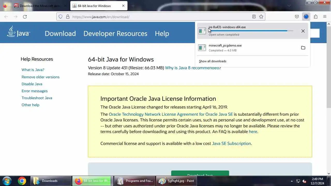Image resolution: width=331 pixels, height=186 pixels.
Task: Click the What is Java? link
Action: pyautogui.click(x=33, y=70)
